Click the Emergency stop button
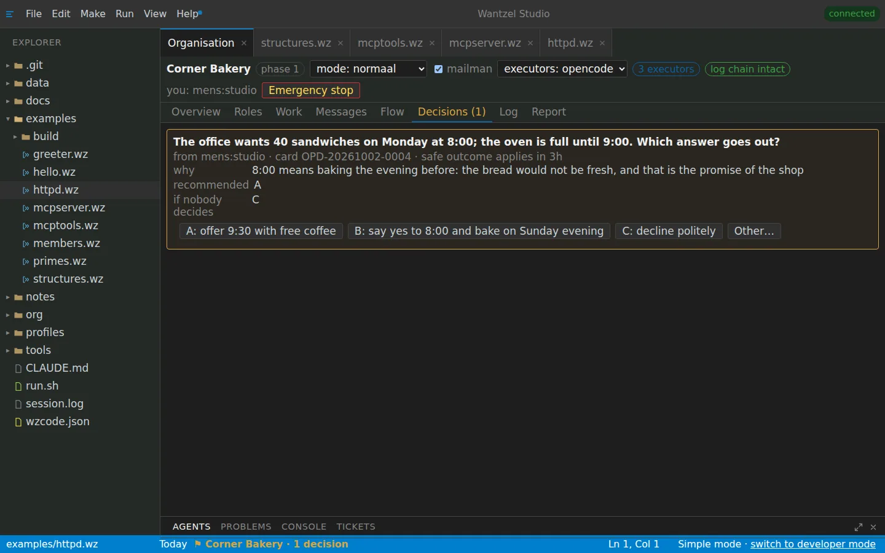 click(311, 90)
